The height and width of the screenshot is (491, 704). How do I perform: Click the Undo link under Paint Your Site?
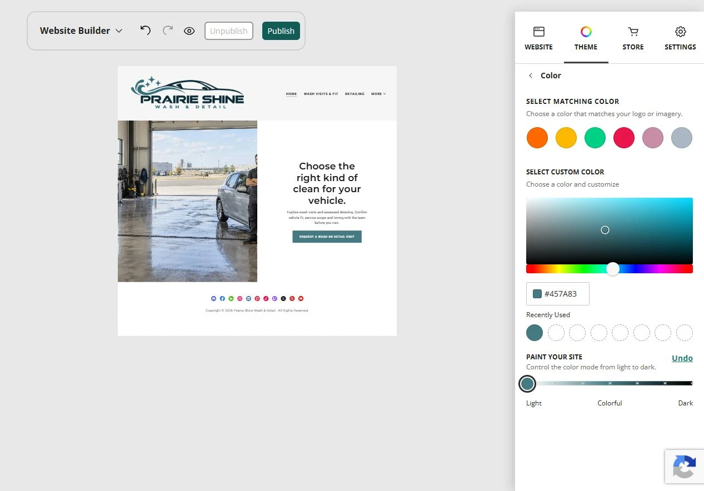(682, 358)
